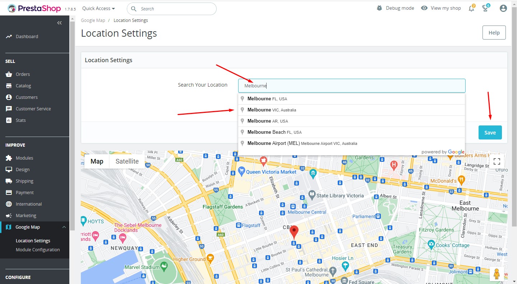Screen dimensions: 517x284
Task: Click the Design monitor icon
Action: (x=9, y=169)
